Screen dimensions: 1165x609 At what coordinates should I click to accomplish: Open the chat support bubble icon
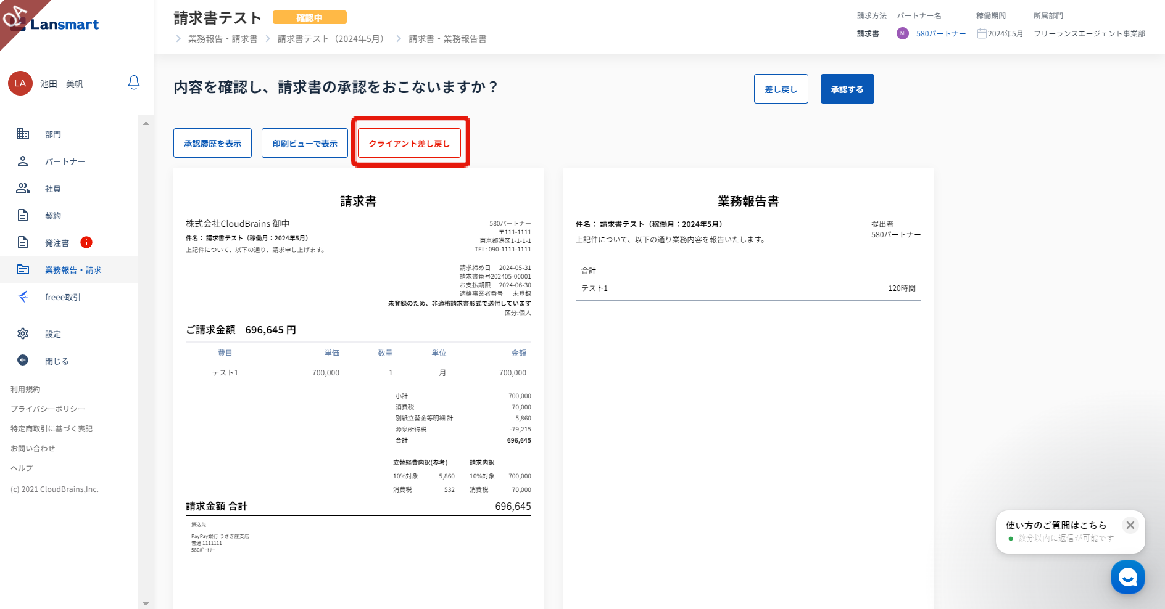[x=1127, y=577]
